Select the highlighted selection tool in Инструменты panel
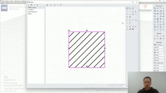 [x=155, y=8]
